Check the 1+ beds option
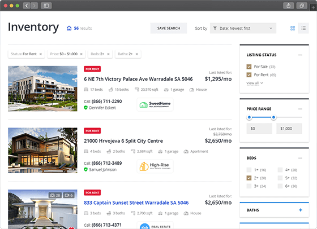The width and height of the screenshot is (317, 229). (249, 170)
